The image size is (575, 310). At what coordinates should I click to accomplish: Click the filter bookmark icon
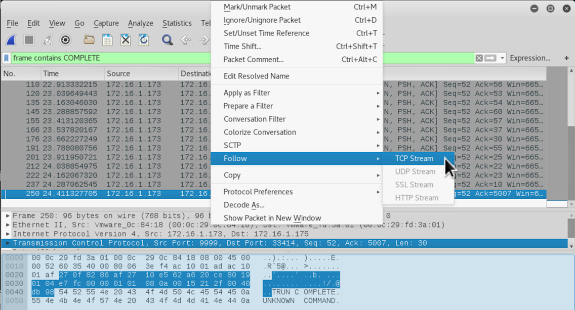[6, 58]
